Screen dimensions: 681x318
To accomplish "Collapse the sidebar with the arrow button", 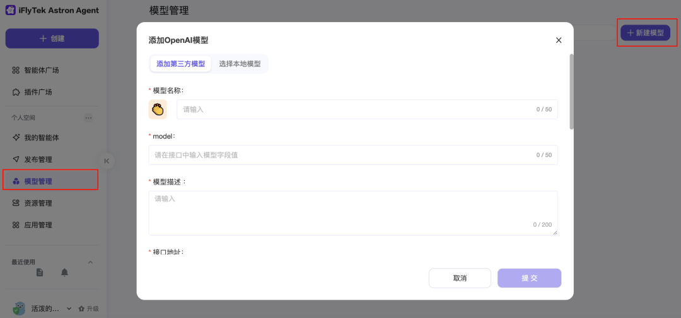I will 107,161.
